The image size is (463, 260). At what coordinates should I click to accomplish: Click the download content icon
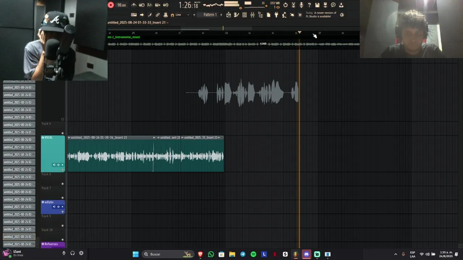341,5
